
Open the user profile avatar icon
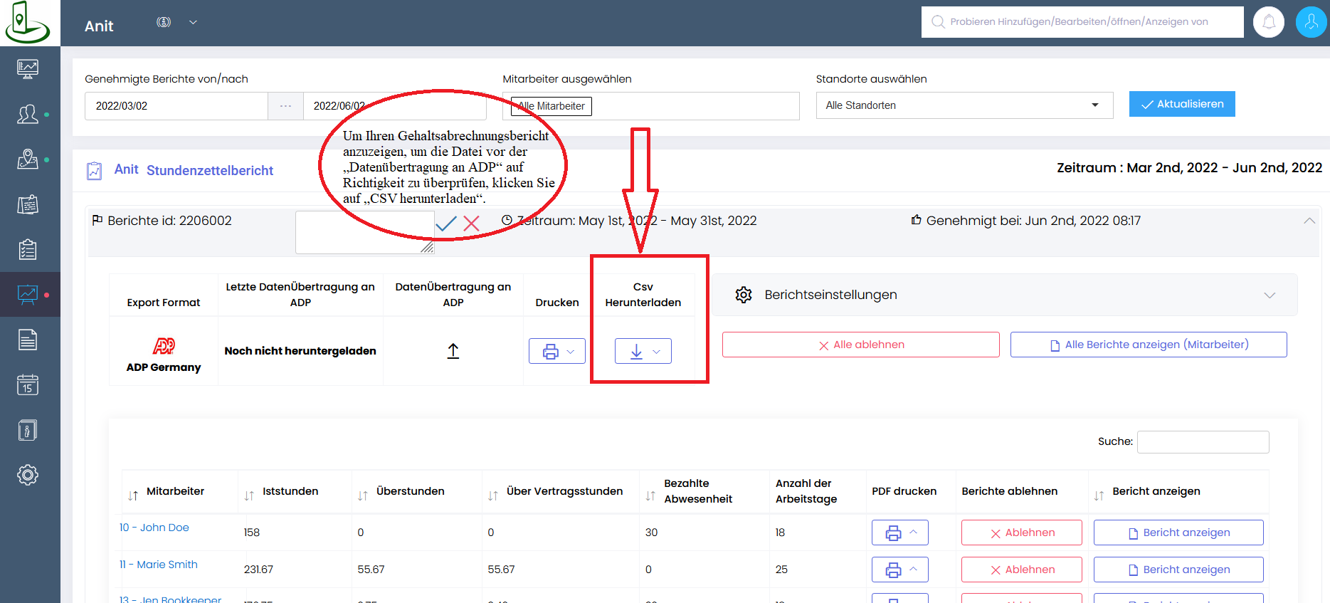point(1310,22)
